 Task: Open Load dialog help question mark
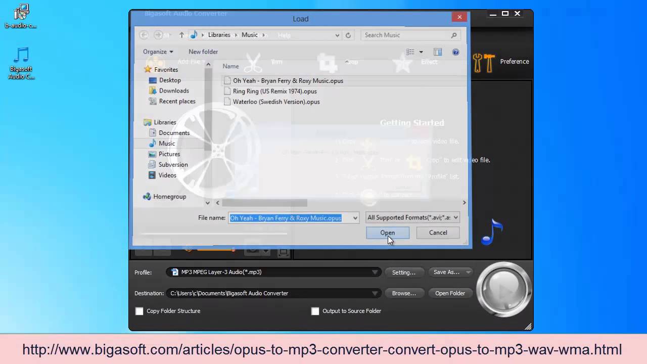point(455,52)
